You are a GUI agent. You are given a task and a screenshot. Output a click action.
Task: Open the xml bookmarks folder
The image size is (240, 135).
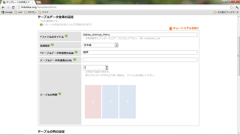pyautogui.click(x=18, y=12)
